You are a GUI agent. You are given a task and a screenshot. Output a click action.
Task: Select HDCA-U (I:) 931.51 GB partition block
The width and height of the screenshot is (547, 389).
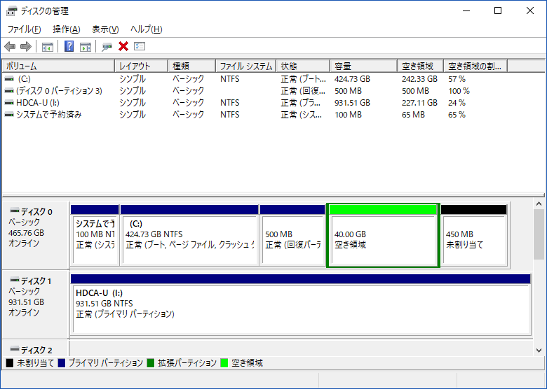click(301, 305)
